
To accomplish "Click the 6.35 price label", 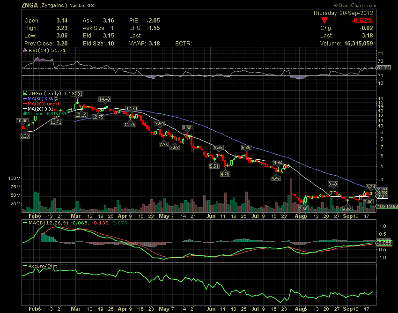I will click(246, 147).
